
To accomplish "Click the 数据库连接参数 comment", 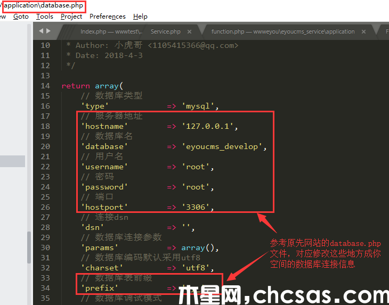I will (x=121, y=237).
